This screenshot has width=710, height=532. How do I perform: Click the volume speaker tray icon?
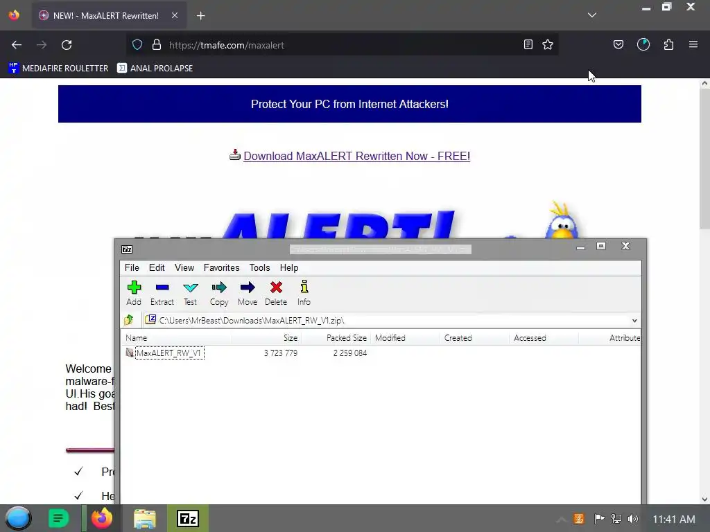[634, 519]
